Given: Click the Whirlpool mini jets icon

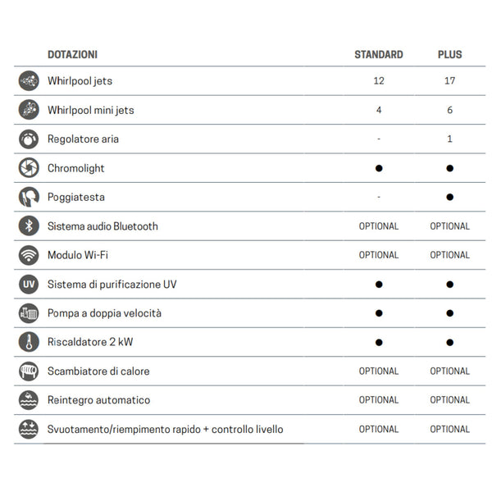Looking at the screenshot, I should pos(29,110).
